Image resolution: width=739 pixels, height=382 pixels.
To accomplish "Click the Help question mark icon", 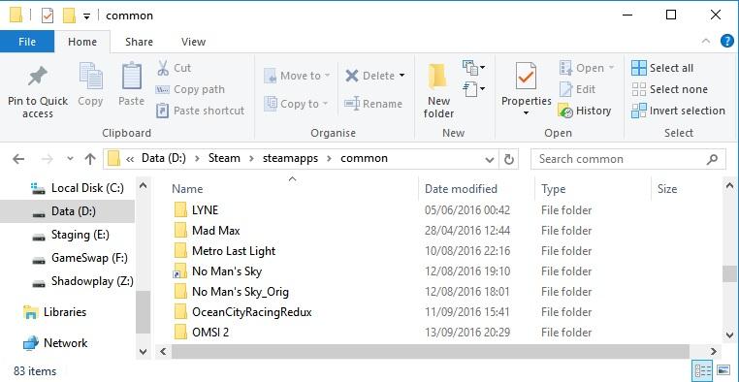I will pos(727,41).
